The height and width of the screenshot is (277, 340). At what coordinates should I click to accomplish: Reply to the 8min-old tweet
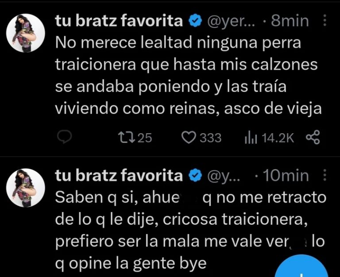tap(65, 138)
